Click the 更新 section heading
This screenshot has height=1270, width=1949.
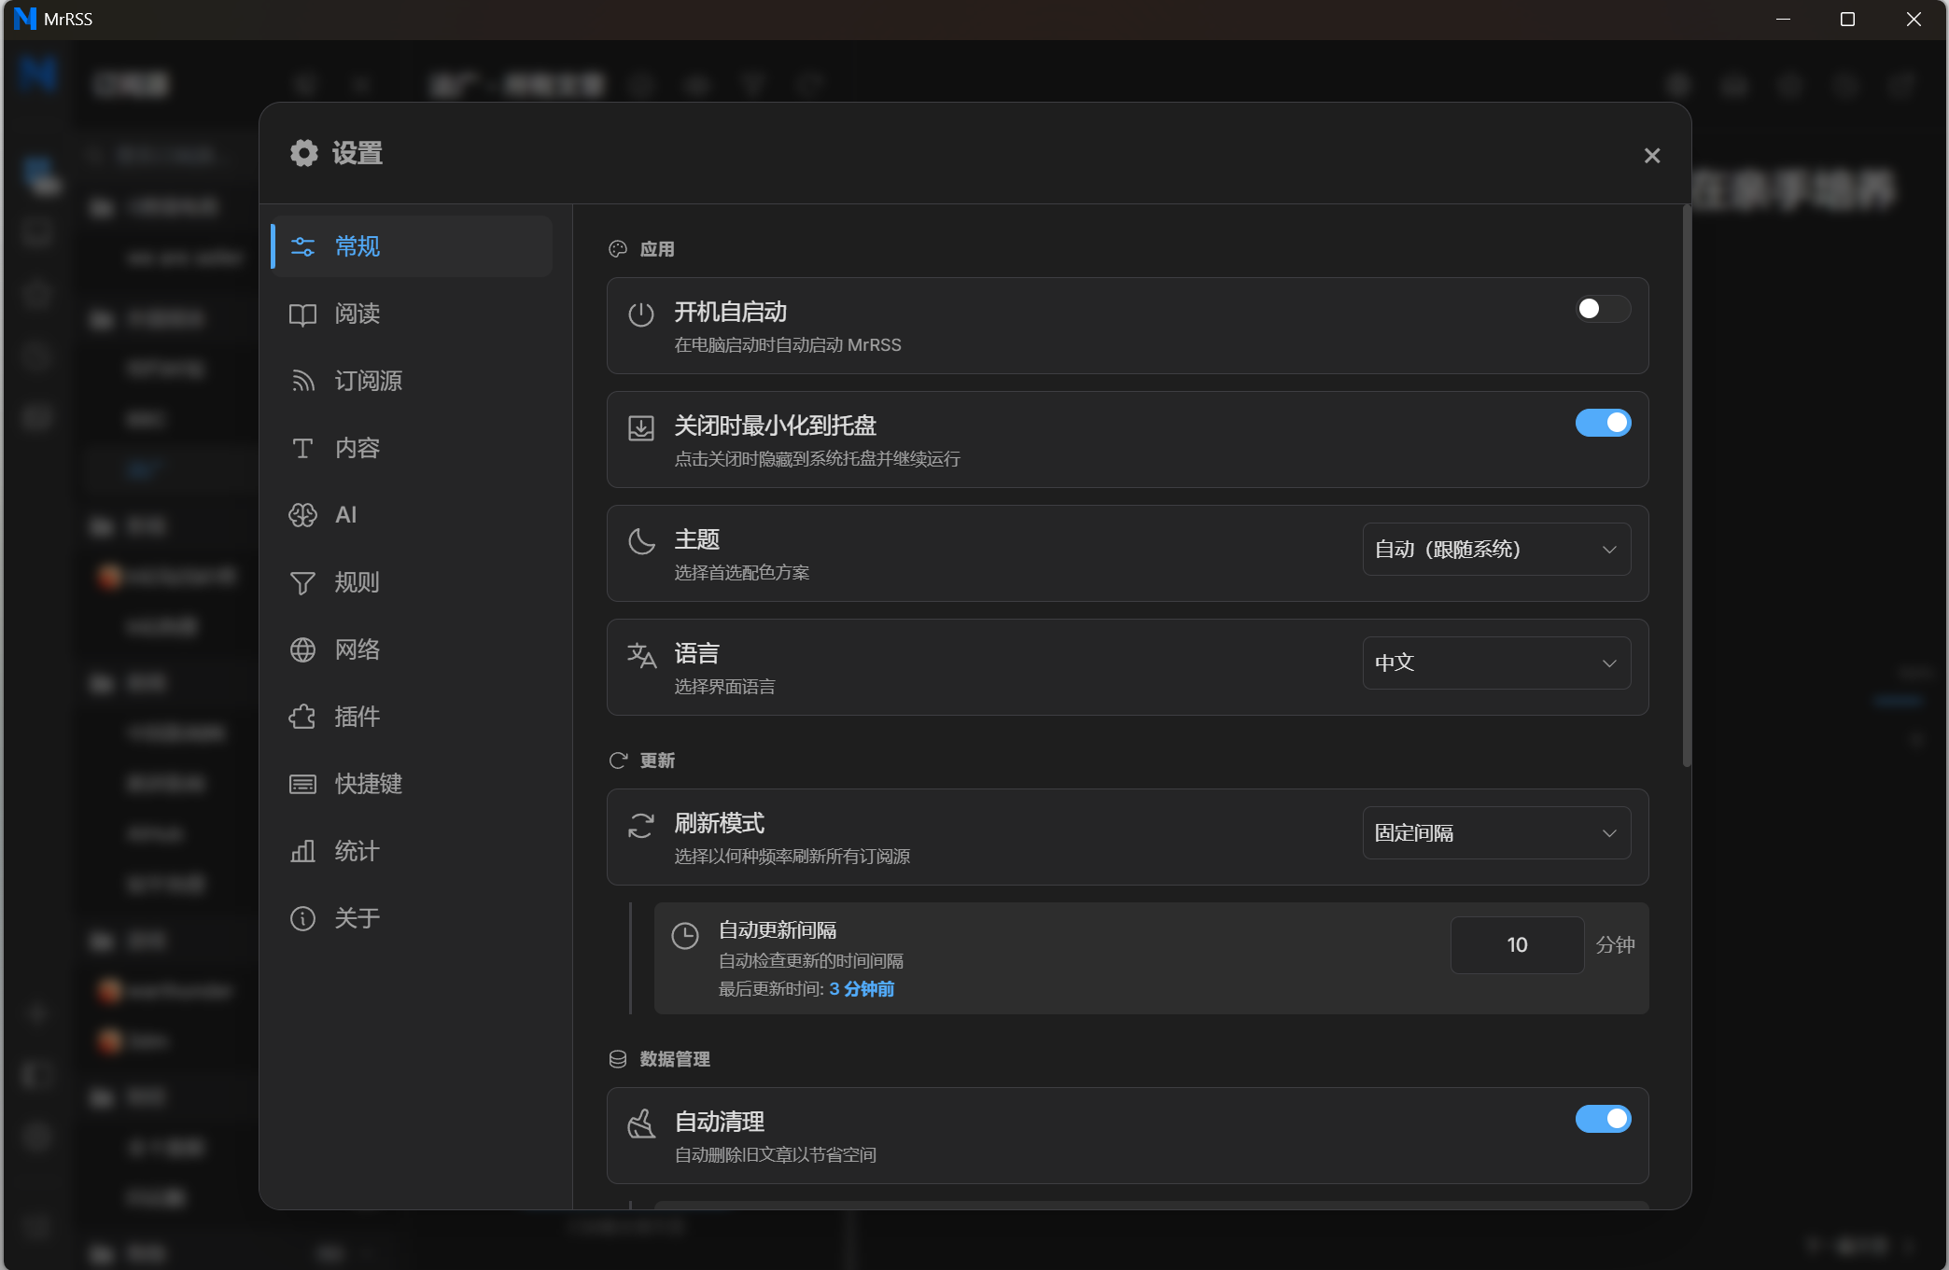(x=657, y=761)
